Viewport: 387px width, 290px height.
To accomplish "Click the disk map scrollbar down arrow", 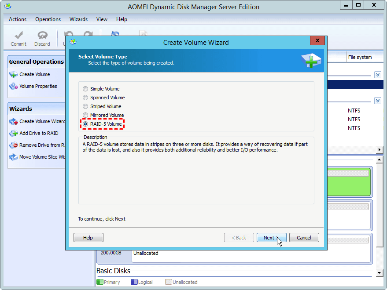I will 380,273.
